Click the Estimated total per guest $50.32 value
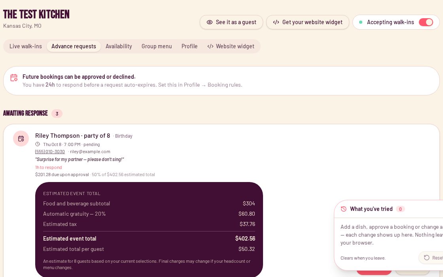The image size is (443, 277). 247,249
